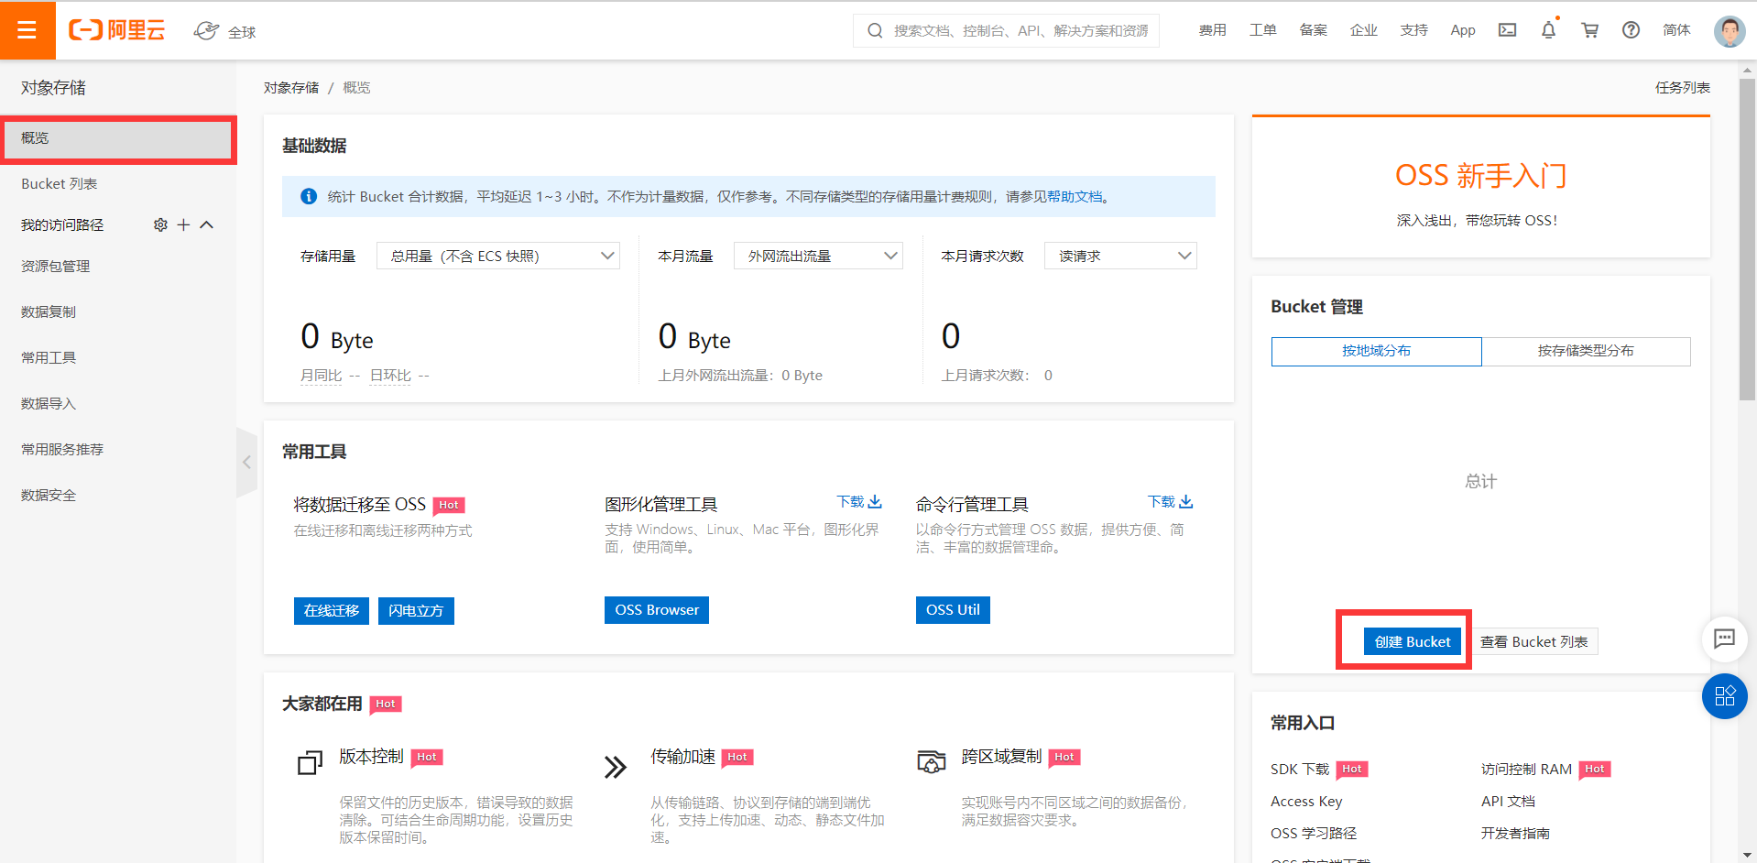This screenshot has height=863, width=1757.
Task: Collapse the left sidebar with the chevron
Action: click(246, 463)
